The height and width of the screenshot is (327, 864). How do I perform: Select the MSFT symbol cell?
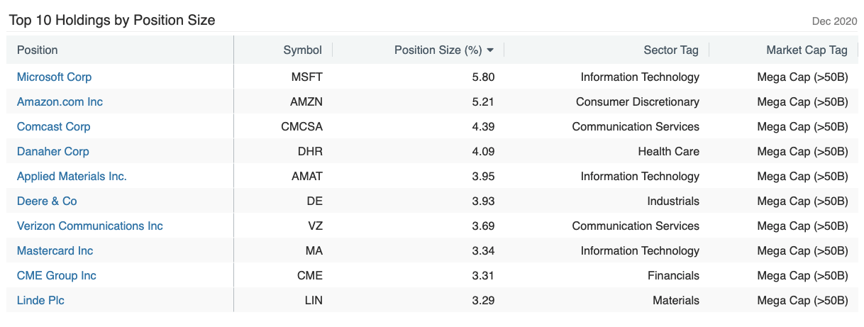(306, 77)
